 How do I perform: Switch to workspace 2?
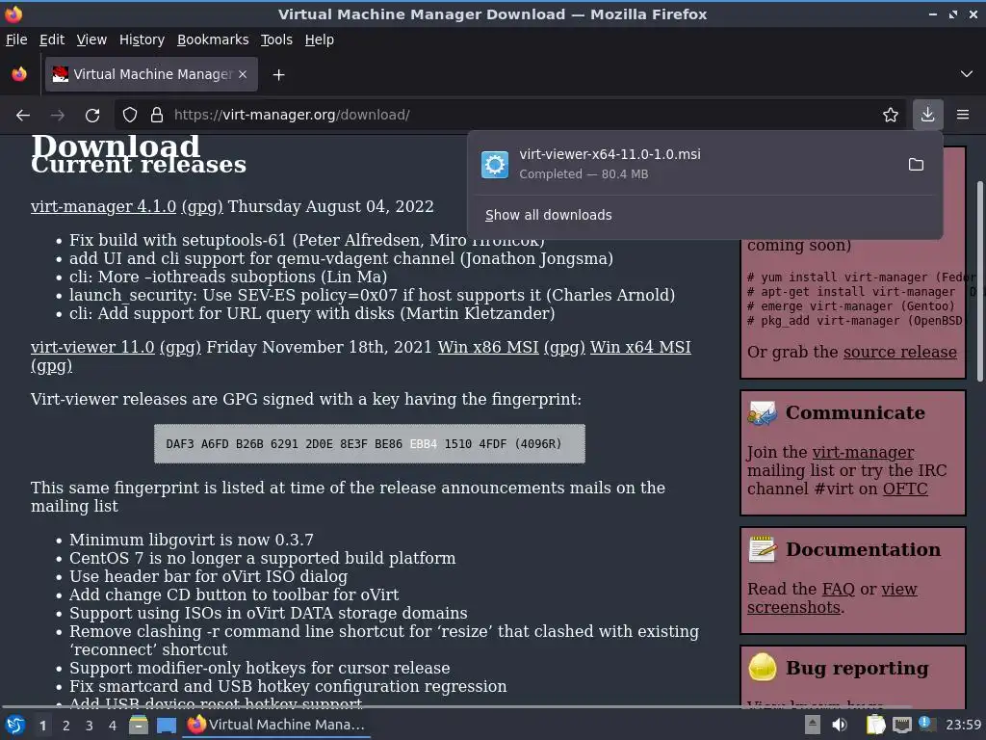65,726
